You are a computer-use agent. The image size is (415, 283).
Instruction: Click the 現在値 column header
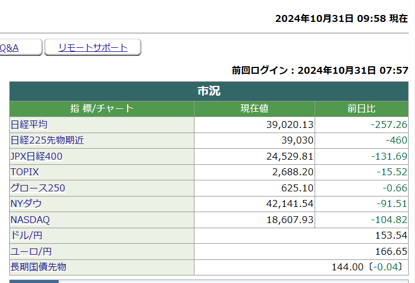pyautogui.click(x=255, y=108)
